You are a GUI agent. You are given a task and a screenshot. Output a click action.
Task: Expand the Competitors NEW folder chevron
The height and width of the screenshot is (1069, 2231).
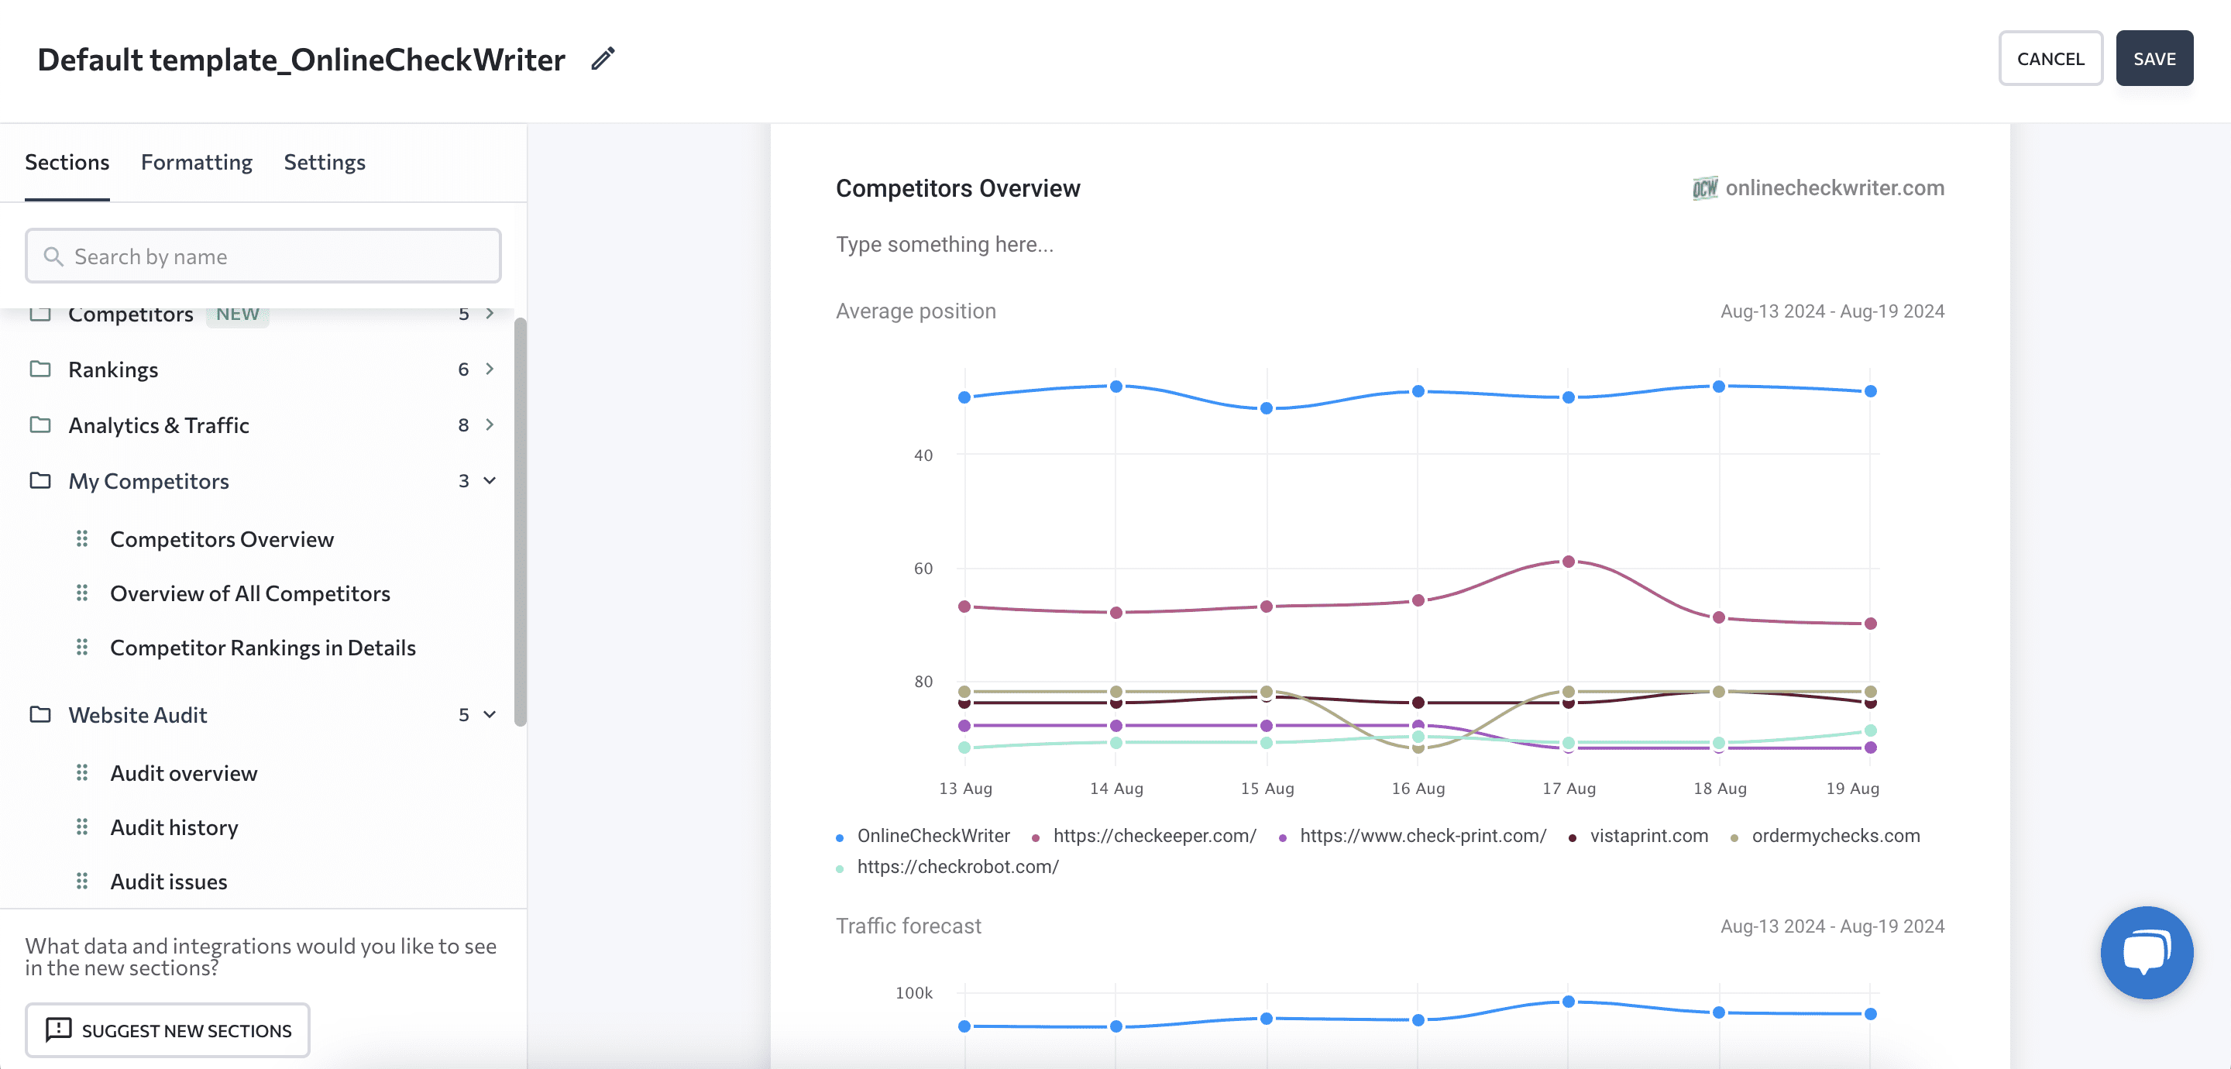click(490, 314)
